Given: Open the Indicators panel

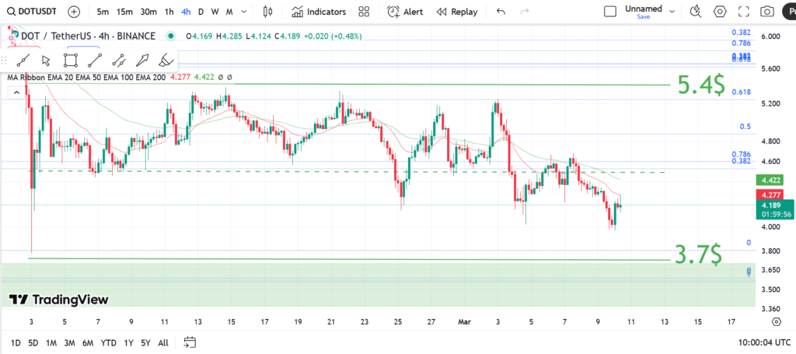Looking at the screenshot, I should pos(319,12).
